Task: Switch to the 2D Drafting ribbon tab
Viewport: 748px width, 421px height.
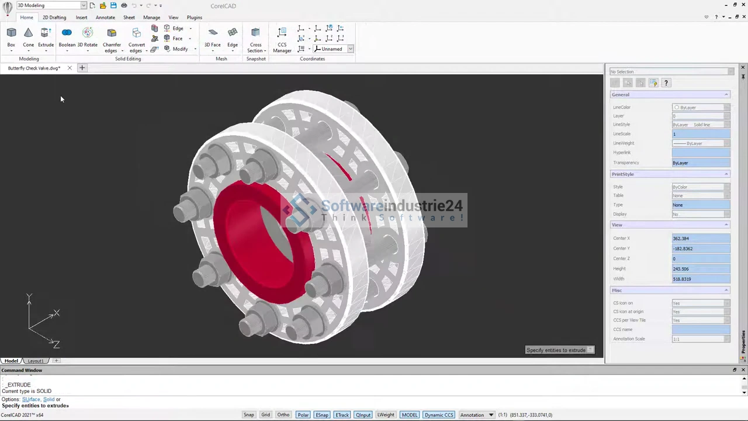Action: tap(54, 18)
